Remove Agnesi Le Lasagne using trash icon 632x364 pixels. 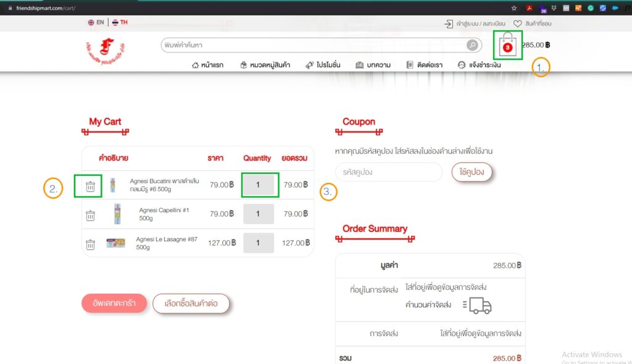(90, 244)
